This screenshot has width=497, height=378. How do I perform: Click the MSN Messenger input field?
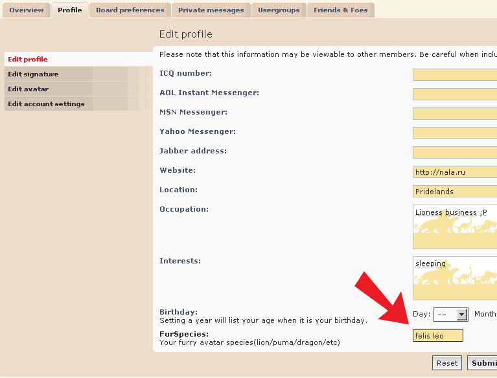click(455, 113)
